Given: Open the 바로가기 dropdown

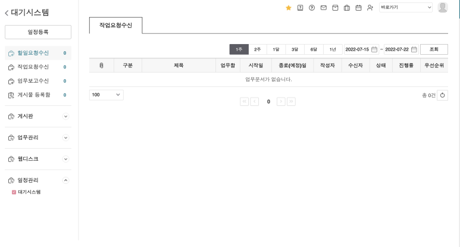Looking at the screenshot, I should [406, 8].
